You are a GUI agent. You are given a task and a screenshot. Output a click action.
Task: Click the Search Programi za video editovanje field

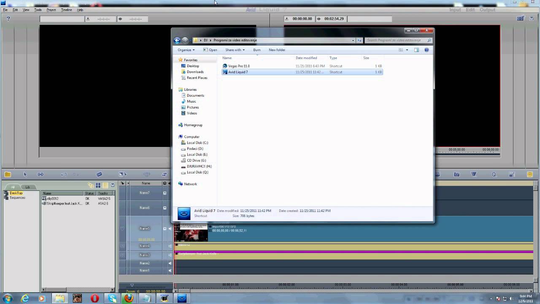(399, 41)
